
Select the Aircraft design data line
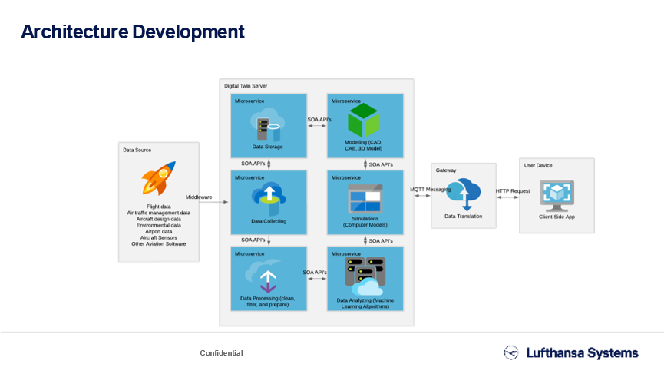[159, 219]
